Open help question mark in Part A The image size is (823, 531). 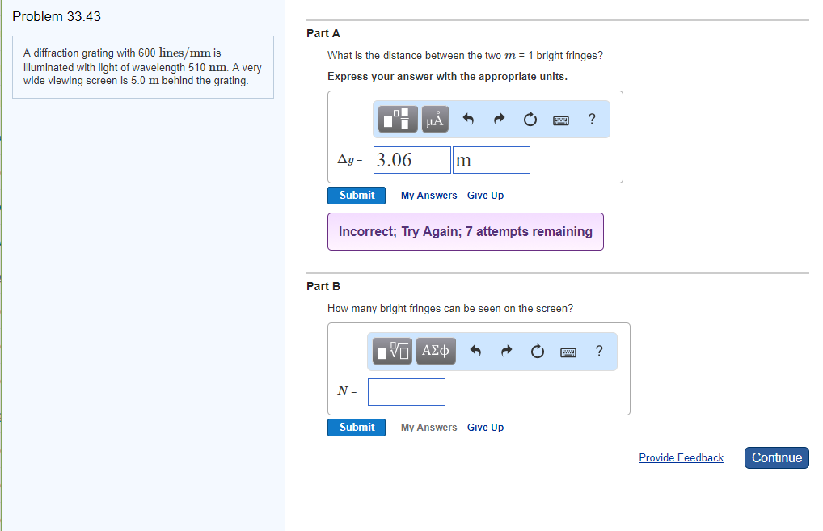point(592,120)
